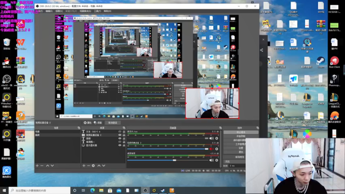Toggle visibility eye for 每局统一 source
The width and height of the screenshot is (345, 194).
point(120,142)
